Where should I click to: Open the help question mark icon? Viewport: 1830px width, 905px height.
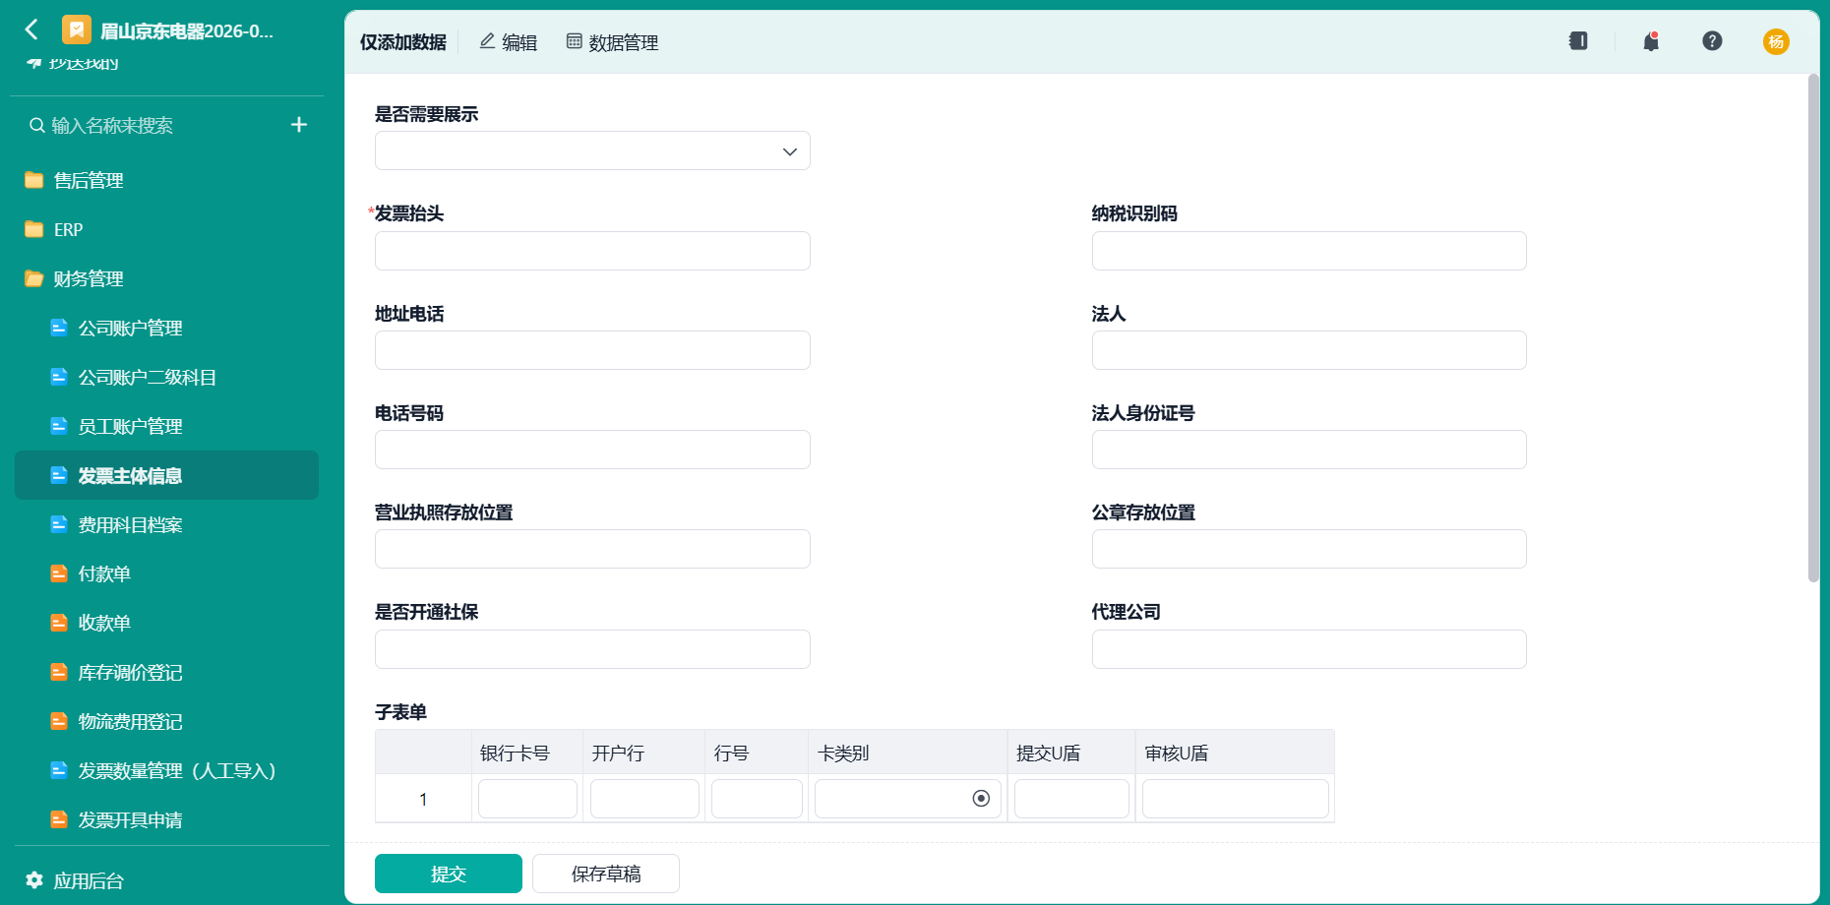click(1712, 41)
